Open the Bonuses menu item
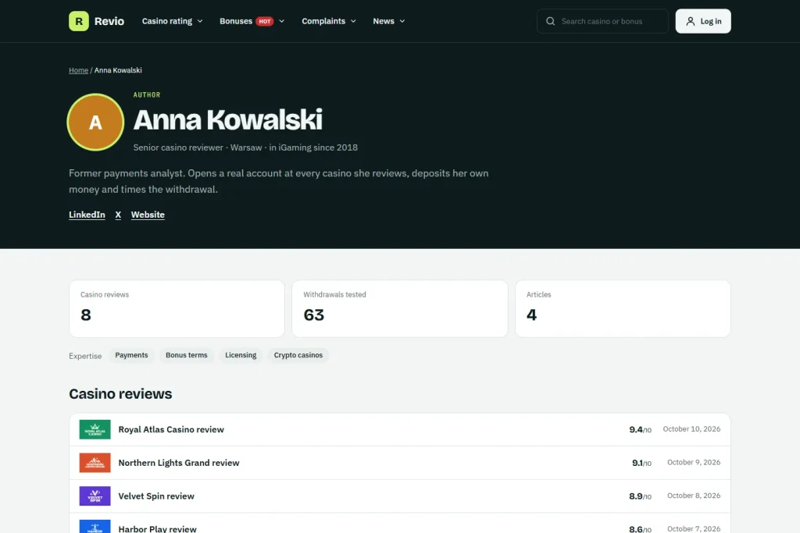 pyautogui.click(x=252, y=21)
